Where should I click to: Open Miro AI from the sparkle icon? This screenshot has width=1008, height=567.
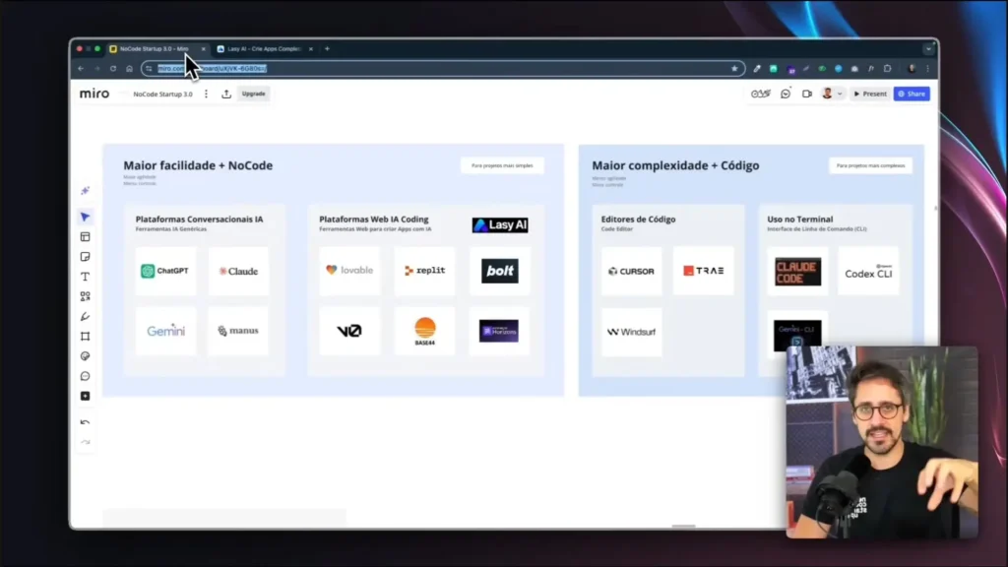(85, 190)
